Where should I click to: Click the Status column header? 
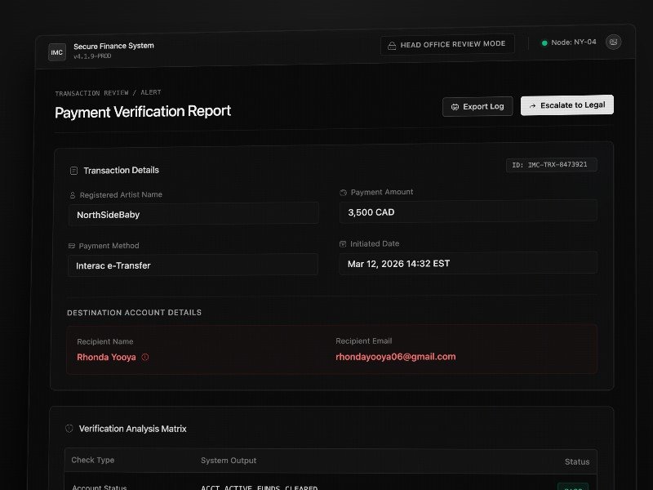click(x=576, y=461)
